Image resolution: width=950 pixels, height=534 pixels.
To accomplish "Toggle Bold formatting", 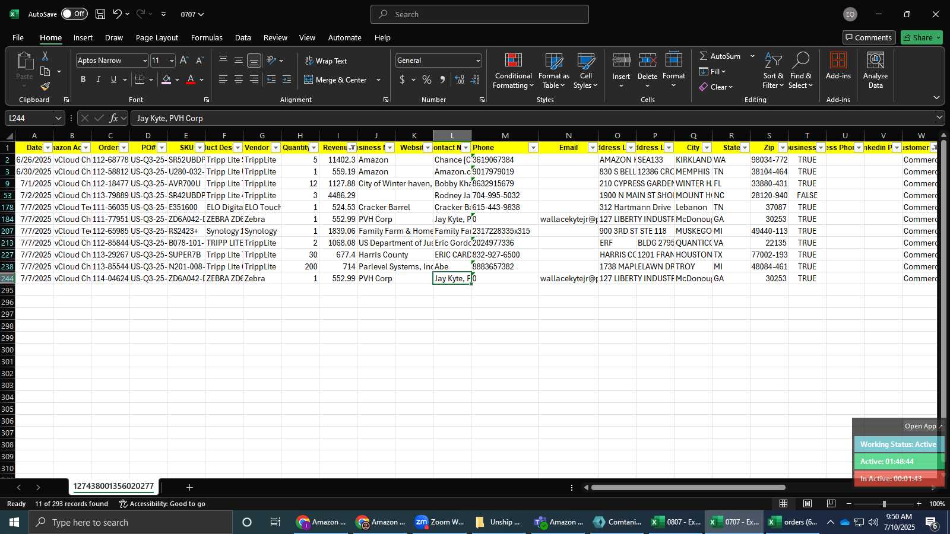I will (83, 80).
